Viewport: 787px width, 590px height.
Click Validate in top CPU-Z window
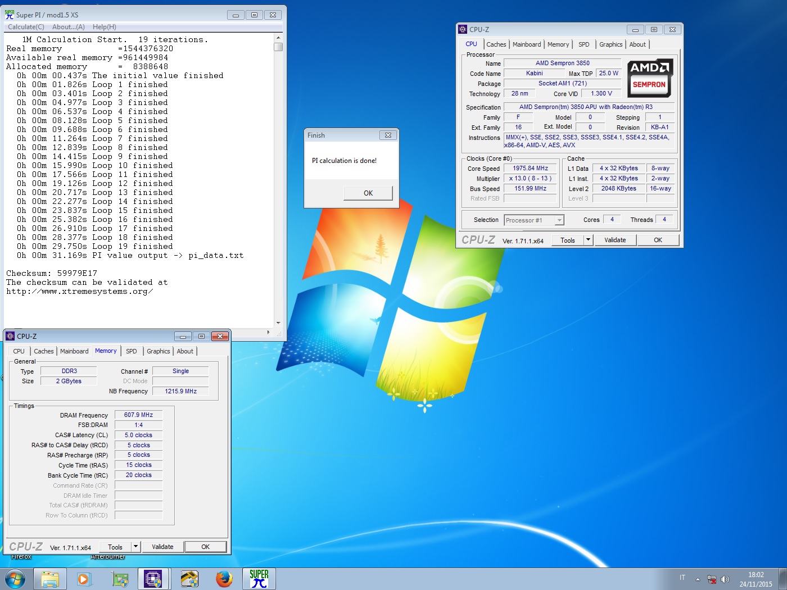(615, 240)
